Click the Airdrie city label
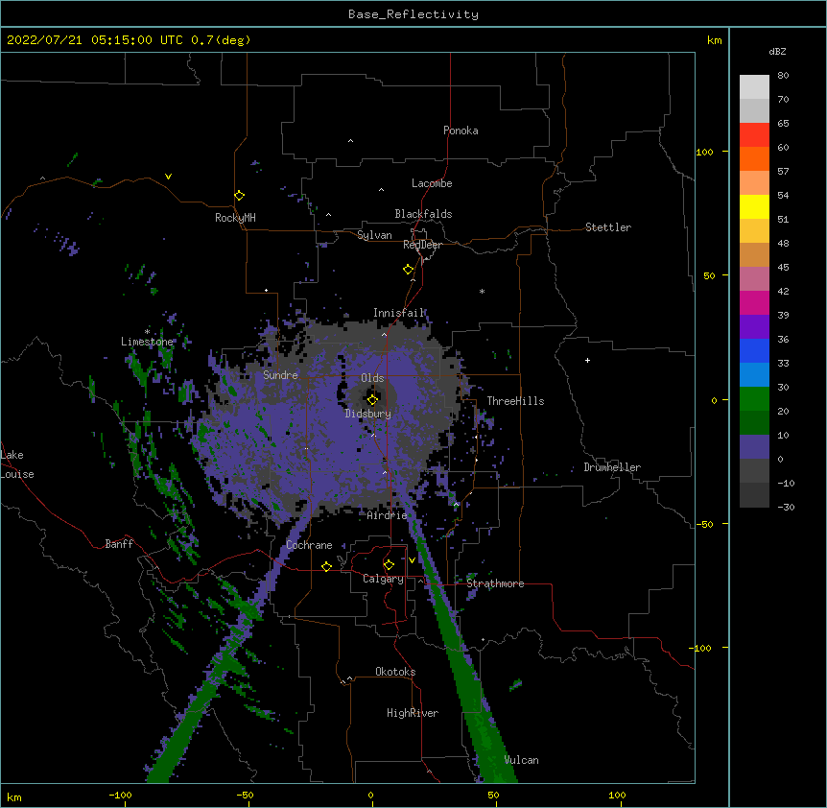827x808 pixels. [x=387, y=515]
